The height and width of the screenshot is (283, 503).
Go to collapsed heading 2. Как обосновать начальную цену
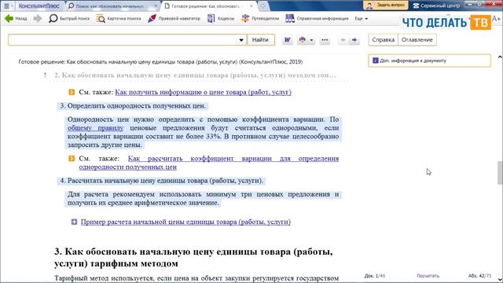(196, 75)
